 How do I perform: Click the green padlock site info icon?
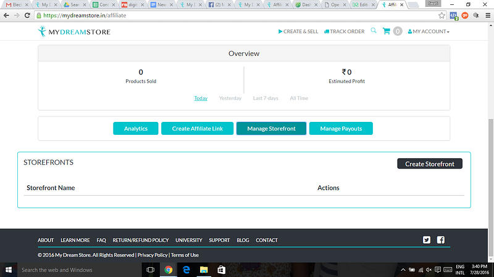click(39, 15)
